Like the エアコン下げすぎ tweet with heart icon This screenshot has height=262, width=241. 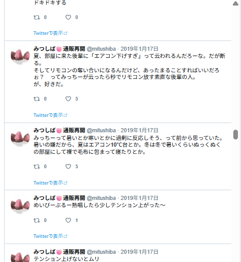coord(68,99)
